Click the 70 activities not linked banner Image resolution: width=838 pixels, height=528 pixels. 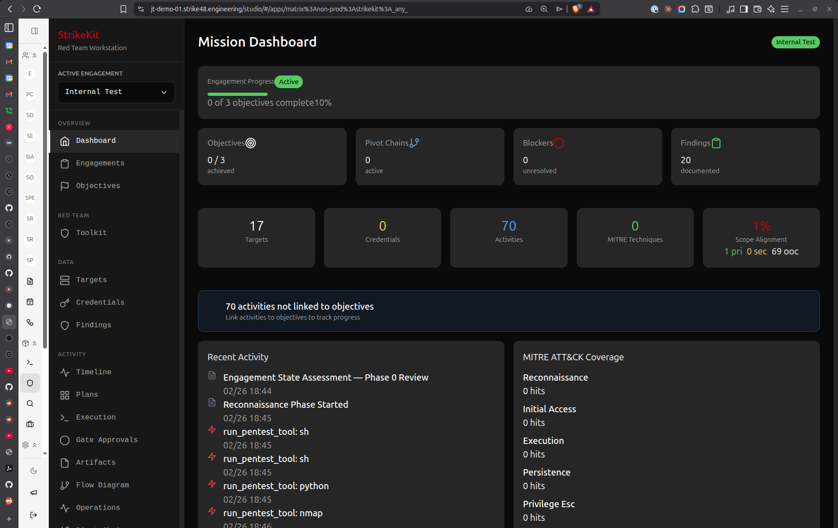tap(508, 311)
